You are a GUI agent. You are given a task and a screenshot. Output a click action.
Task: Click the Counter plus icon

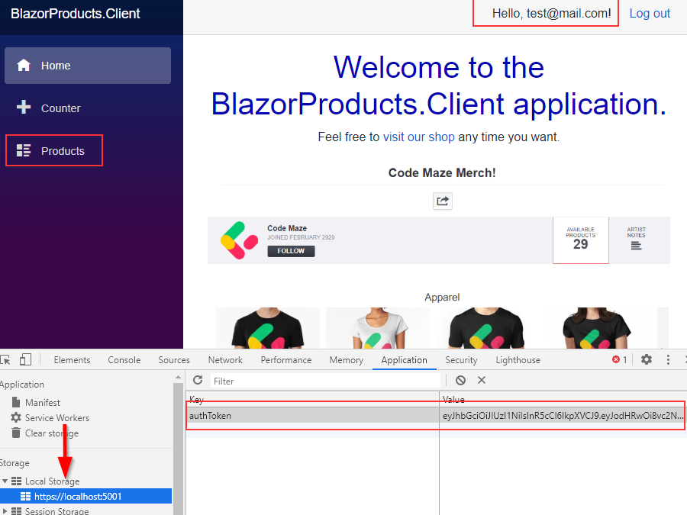click(x=24, y=108)
